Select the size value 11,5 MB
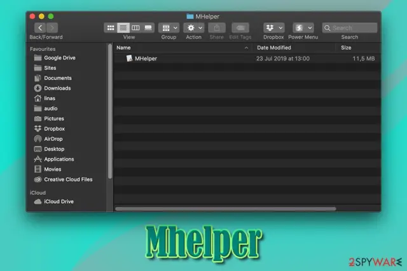The height and width of the screenshot is (271, 407). pyautogui.click(x=363, y=58)
